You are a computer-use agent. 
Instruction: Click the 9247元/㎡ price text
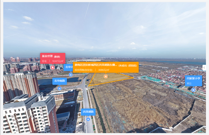pyautogui.click(x=58, y=61)
